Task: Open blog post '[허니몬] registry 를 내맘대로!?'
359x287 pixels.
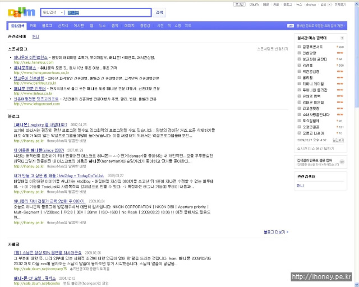Action: click(x=40, y=125)
